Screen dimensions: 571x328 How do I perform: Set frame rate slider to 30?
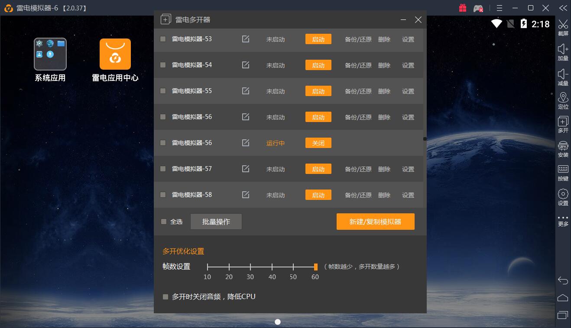(x=250, y=267)
